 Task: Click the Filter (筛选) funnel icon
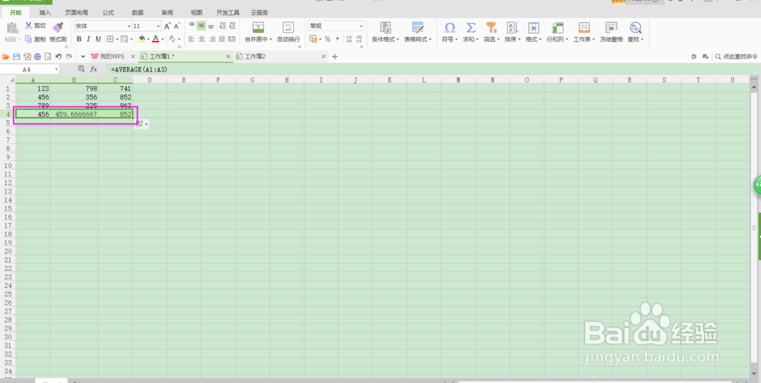[492, 27]
